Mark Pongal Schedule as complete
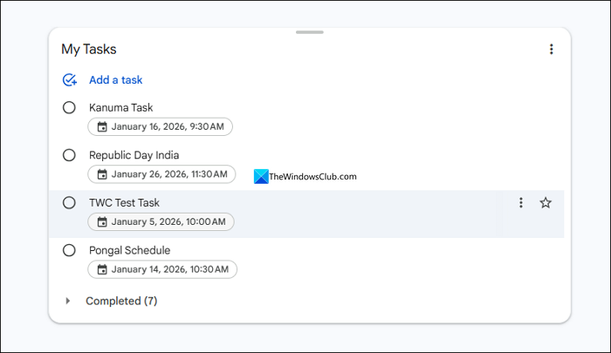Viewport: 611px width, 353px height. pyautogui.click(x=69, y=250)
